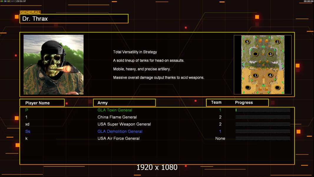Click the None team value for k

(220, 139)
